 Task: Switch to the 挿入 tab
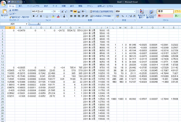(20, 6)
